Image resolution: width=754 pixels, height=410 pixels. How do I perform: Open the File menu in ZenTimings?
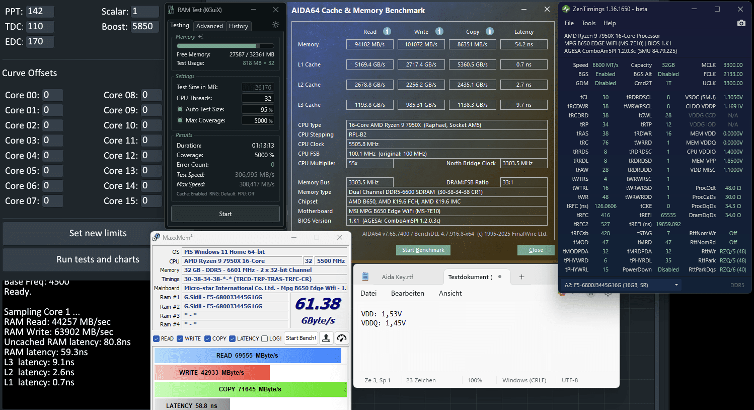tap(569, 23)
